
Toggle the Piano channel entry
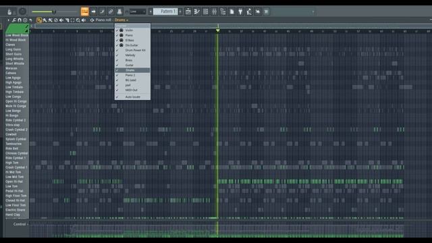(132, 35)
